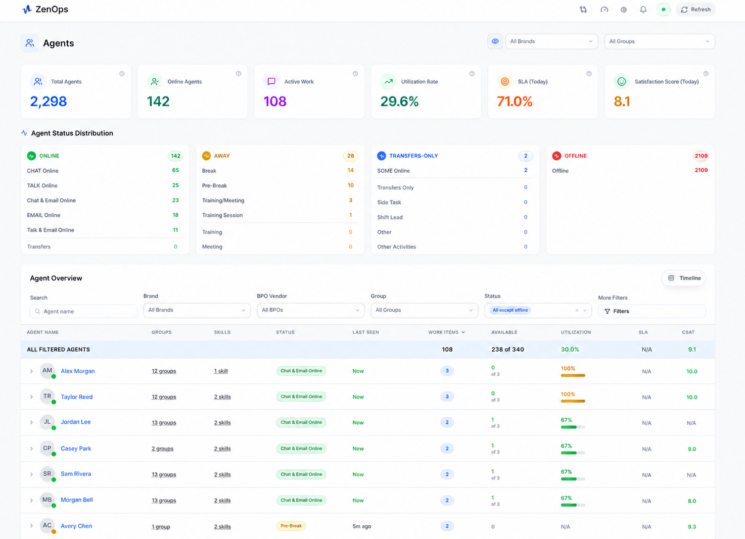The width and height of the screenshot is (745, 539).
Task: Click the info icon on Active Work card
Action: point(355,74)
